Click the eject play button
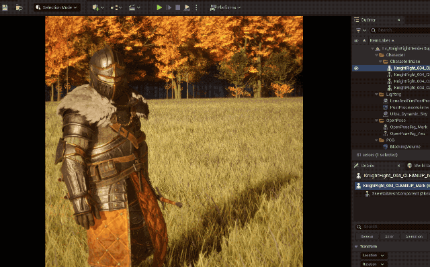The height and width of the screenshot is (267, 430). (x=187, y=7)
